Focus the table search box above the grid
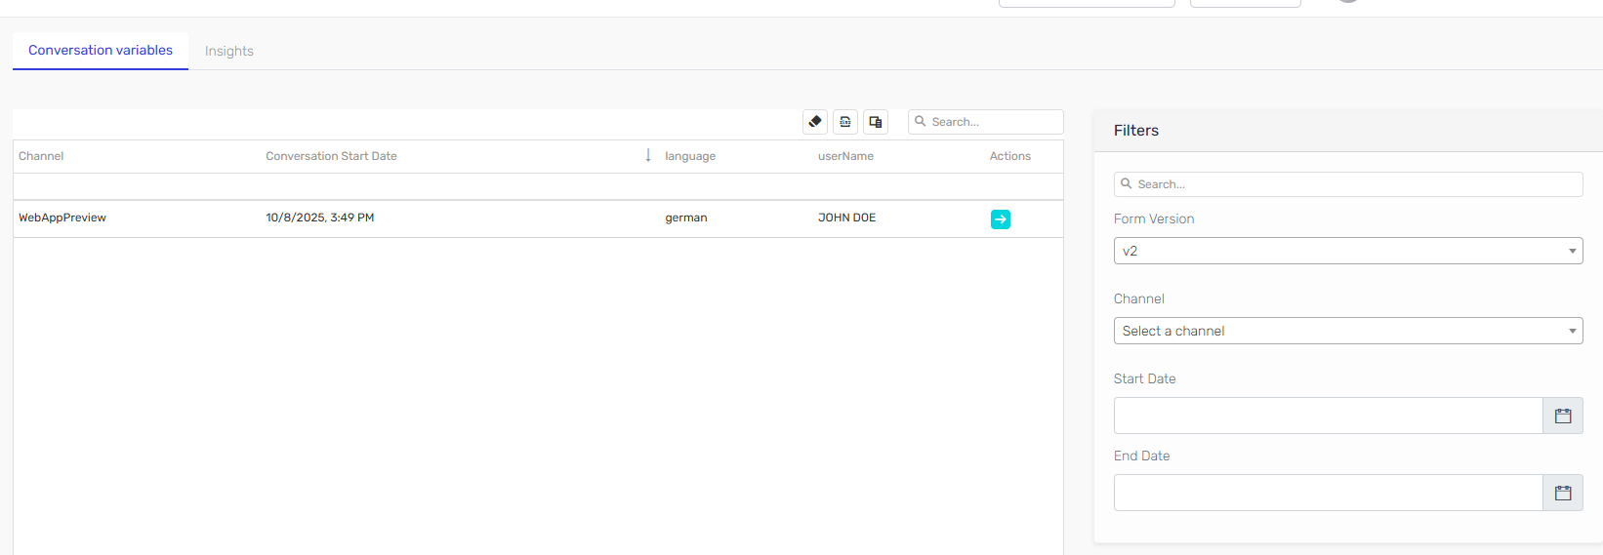The height and width of the screenshot is (555, 1603). tap(994, 122)
